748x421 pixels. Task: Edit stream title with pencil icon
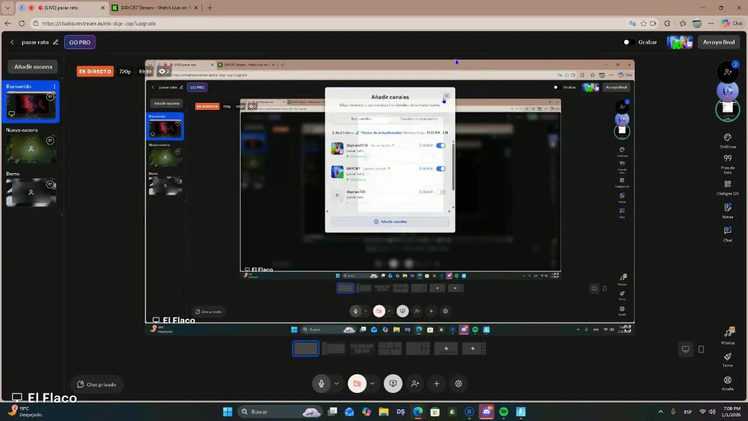(56, 42)
